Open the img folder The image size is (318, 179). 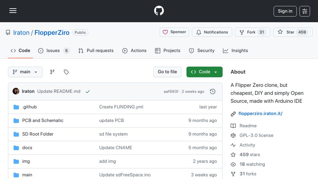coord(26,161)
